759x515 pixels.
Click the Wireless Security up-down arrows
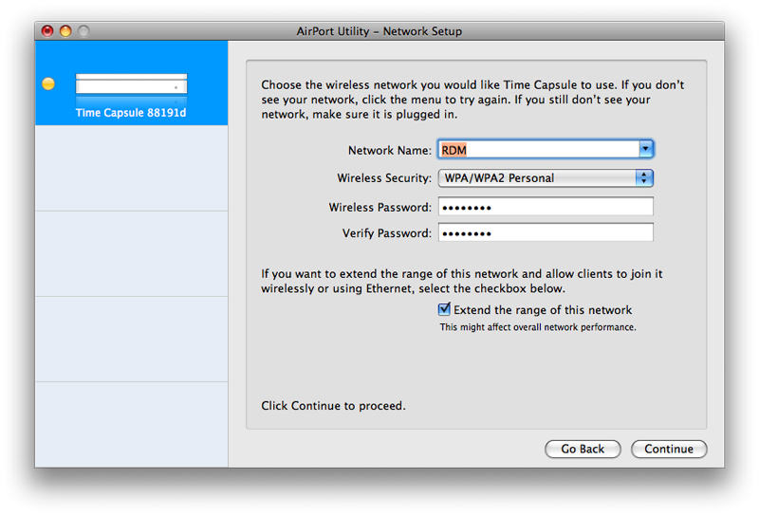pos(644,178)
